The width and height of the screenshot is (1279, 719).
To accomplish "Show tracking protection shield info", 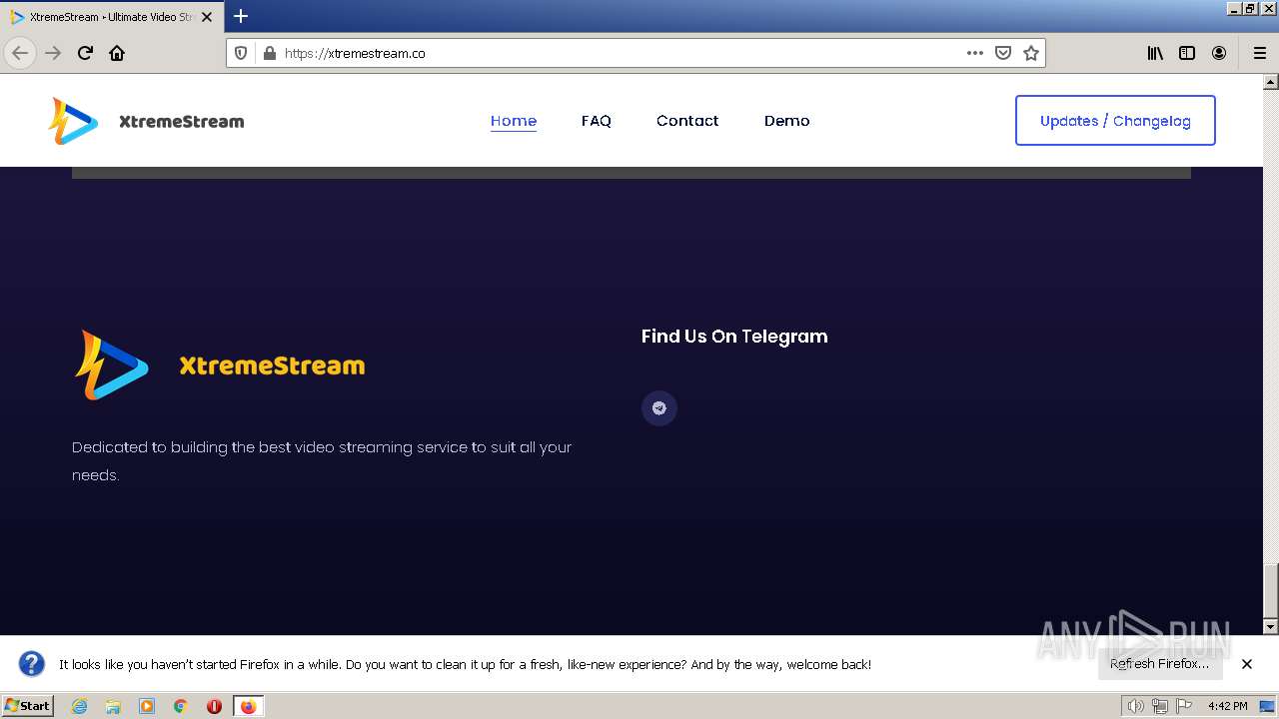I will click(x=241, y=53).
